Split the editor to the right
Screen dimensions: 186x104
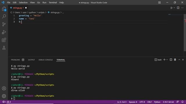coord(178,8)
